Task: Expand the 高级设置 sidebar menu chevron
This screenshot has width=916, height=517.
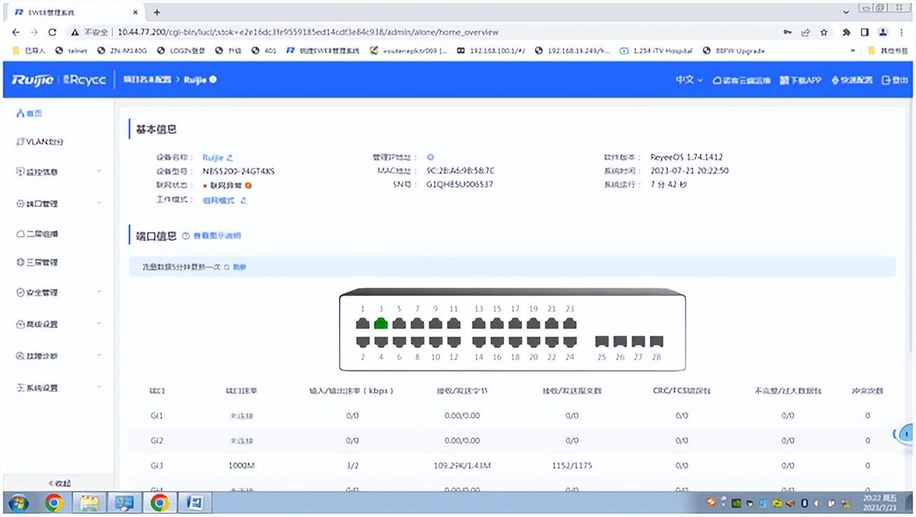Action: [x=99, y=324]
